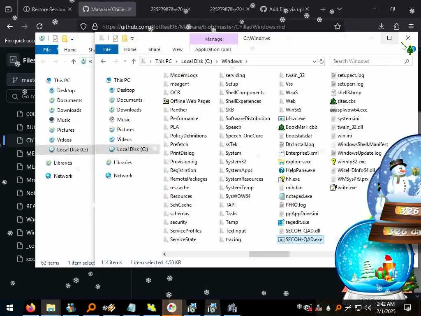Open address bar history dropdown

tap(314, 62)
